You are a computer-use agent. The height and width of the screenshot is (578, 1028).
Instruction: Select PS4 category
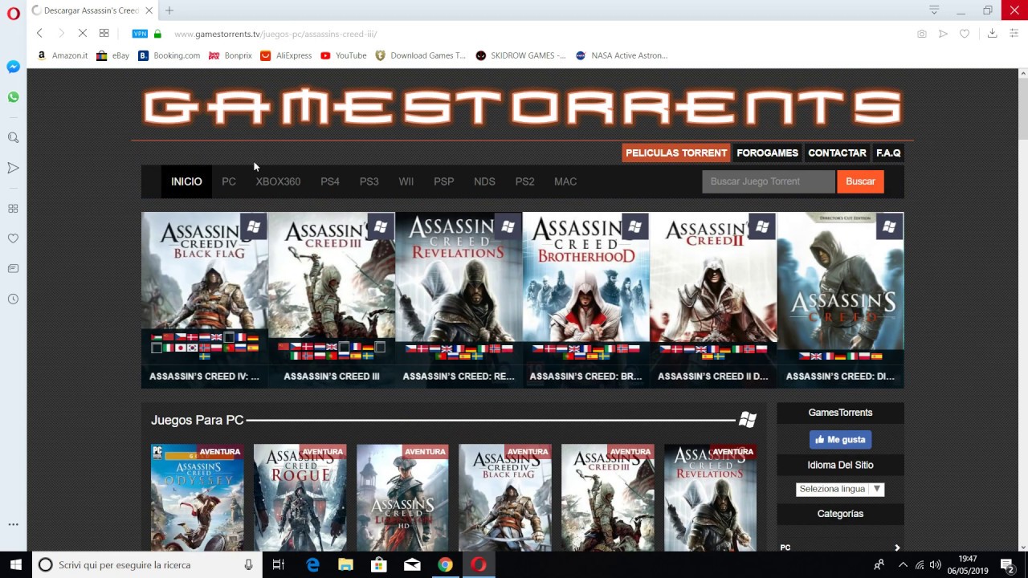330,181
